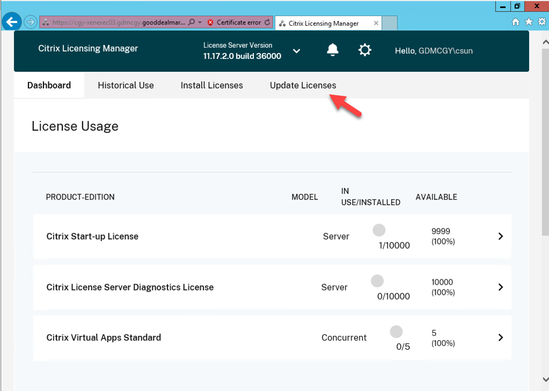Viewport: 549px width, 391px height.
Task: Open browser tools gear icon
Action: [x=540, y=22]
